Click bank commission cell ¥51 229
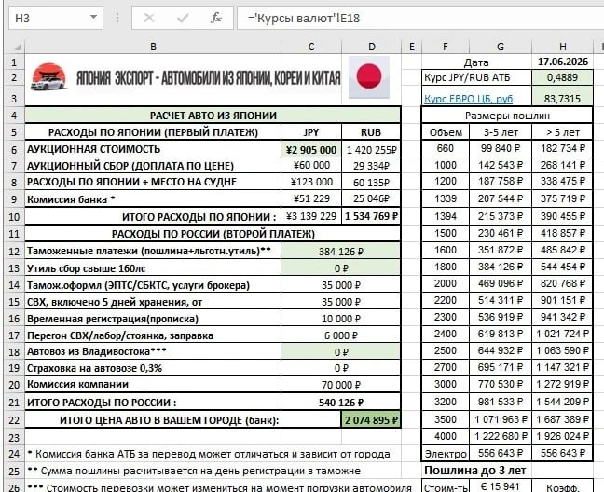This screenshot has height=492, width=604. (x=311, y=198)
